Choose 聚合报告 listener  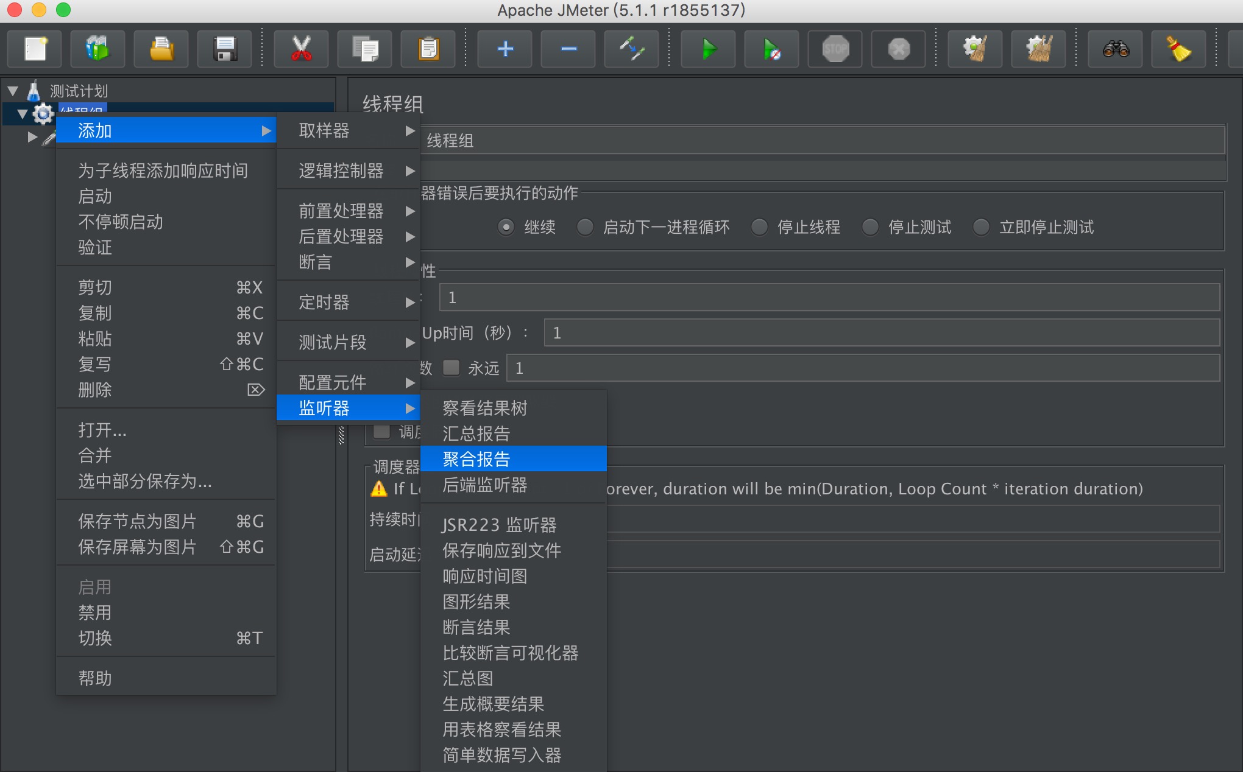(x=514, y=459)
